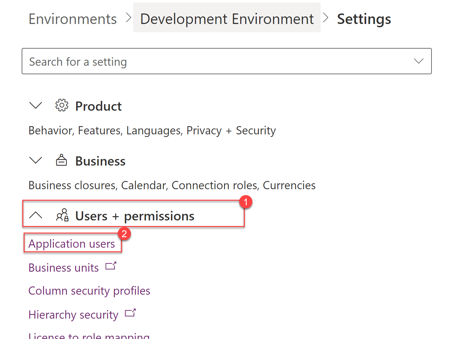Image resolution: width=463 pixels, height=339 pixels.
Task: Open the Hierarchy security link
Action: pos(74,315)
